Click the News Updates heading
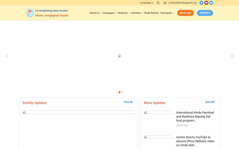 tap(155, 103)
